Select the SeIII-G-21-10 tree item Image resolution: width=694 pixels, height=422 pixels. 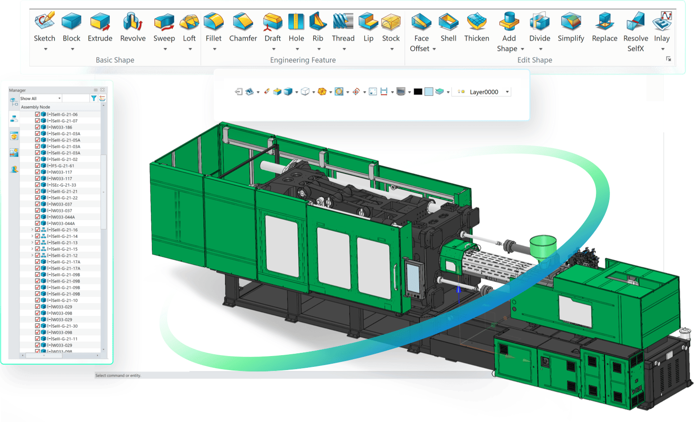pyautogui.click(x=64, y=300)
